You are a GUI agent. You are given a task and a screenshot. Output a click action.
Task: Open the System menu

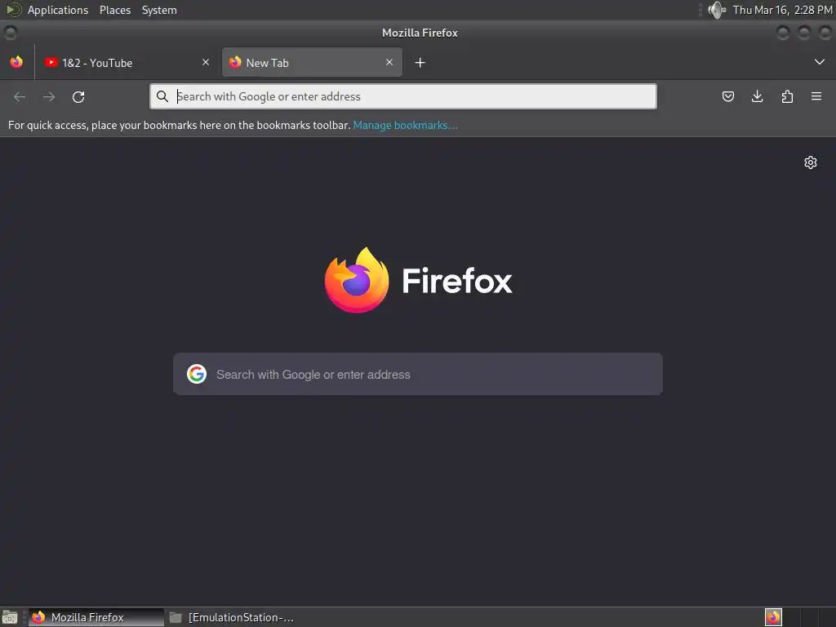[159, 10]
